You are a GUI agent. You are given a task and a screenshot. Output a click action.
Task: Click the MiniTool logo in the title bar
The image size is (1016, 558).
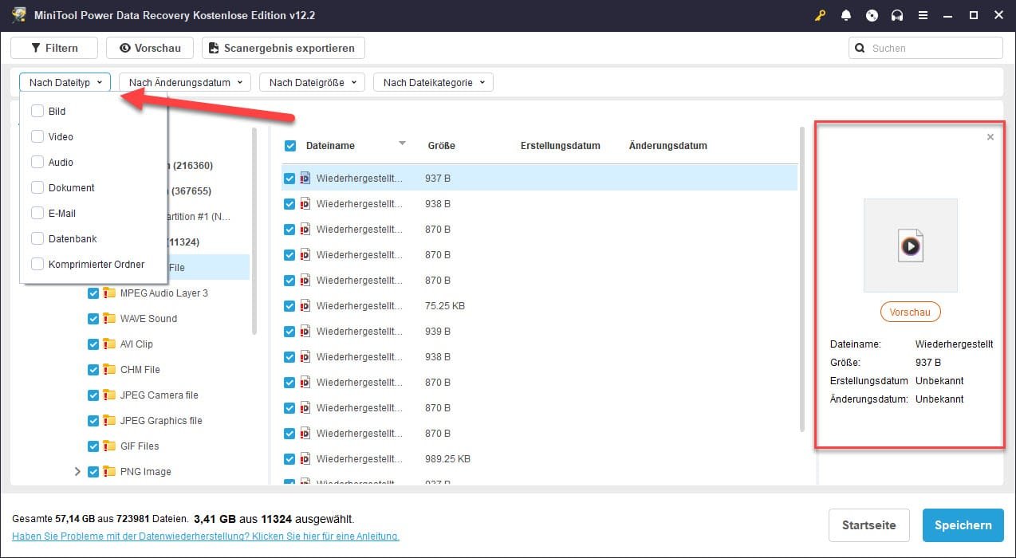18,14
